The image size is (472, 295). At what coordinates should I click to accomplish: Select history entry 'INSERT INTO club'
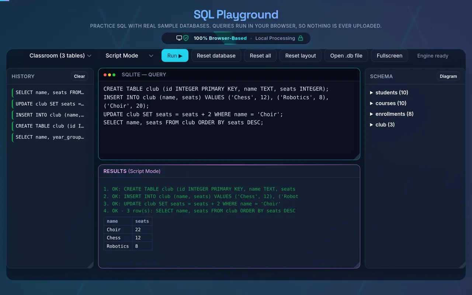[x=50, y=115]
